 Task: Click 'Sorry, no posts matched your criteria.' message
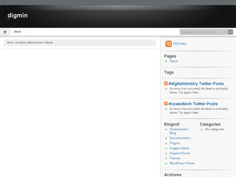click(x=30, y=43)
